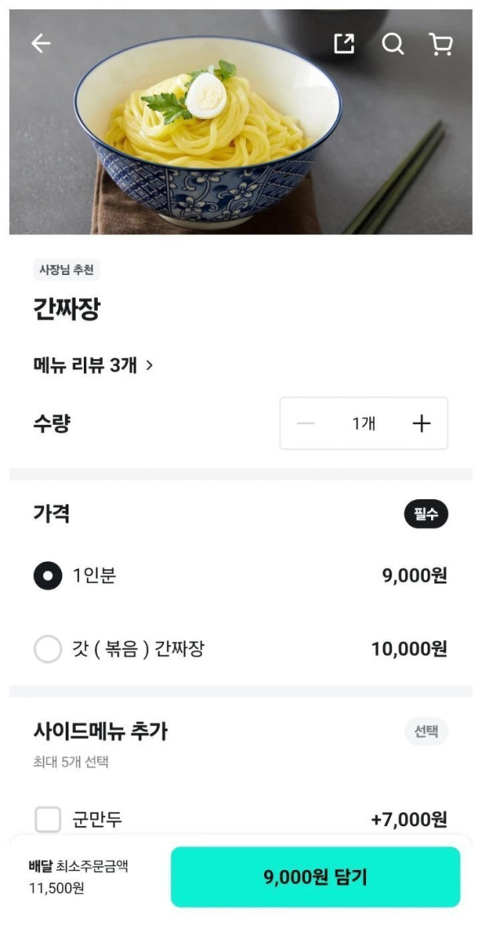Tap the 선택 badge by 사이드메뉴 추가
Viewport: 489px width, 928px height.
click(425, 731)
